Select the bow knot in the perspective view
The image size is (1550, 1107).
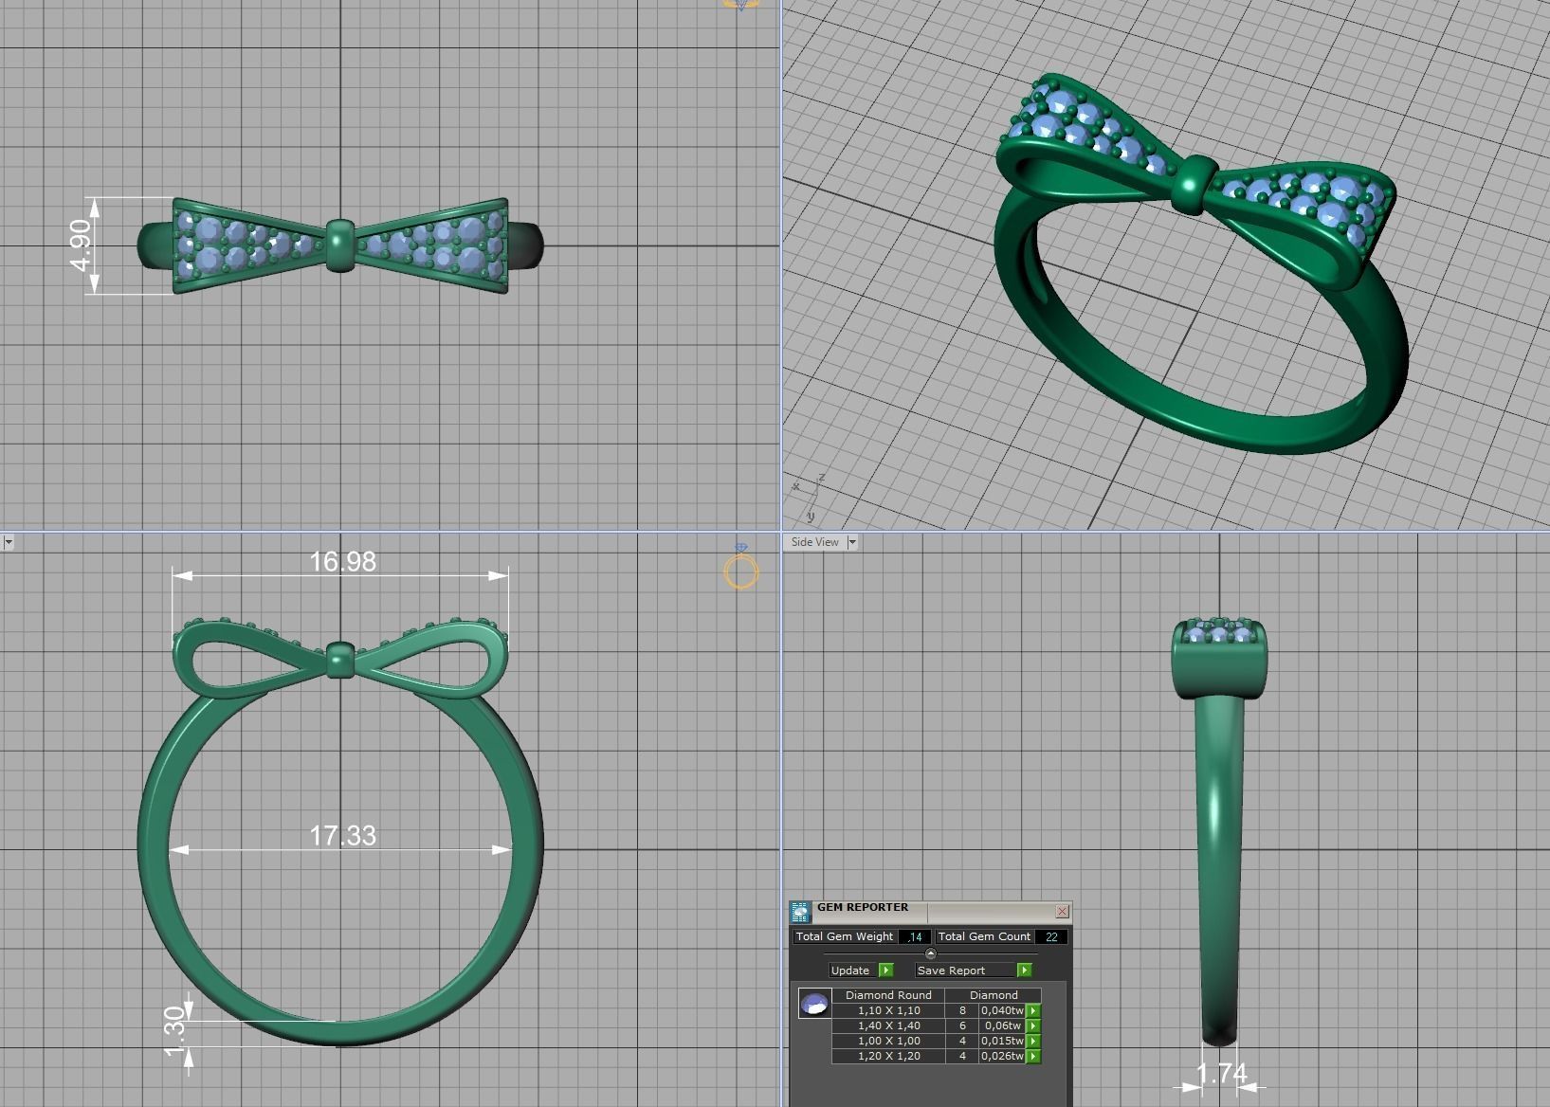pos(1193,184)
